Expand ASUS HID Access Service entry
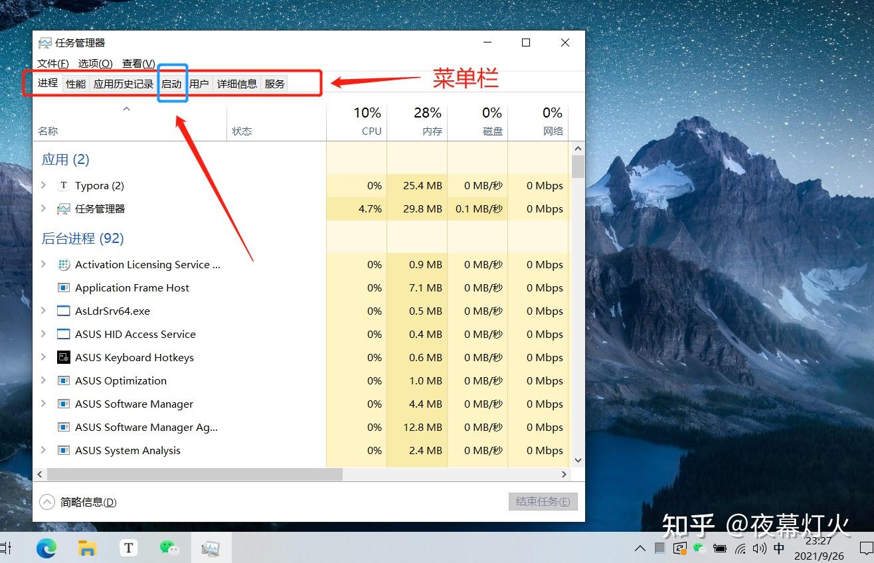874x563 pixels. pyautogui.click(x=44, y=334)
